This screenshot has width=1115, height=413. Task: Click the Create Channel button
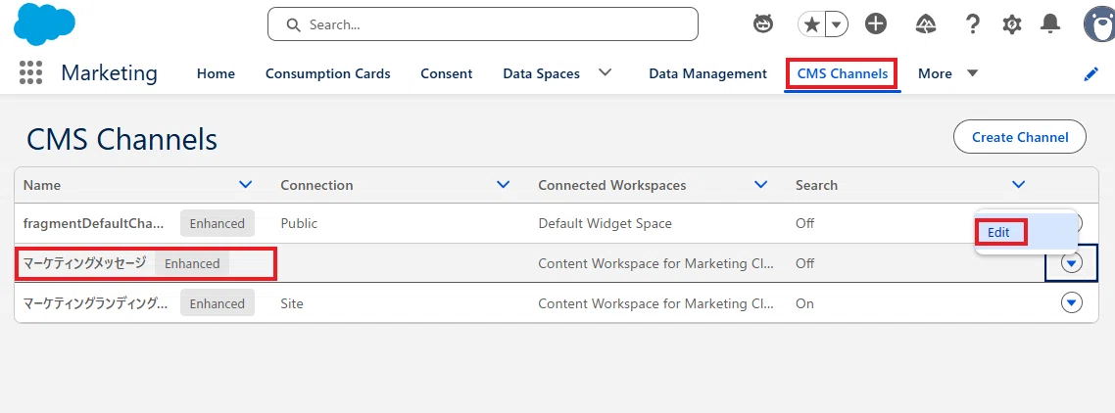click(x=1020, y=137)
